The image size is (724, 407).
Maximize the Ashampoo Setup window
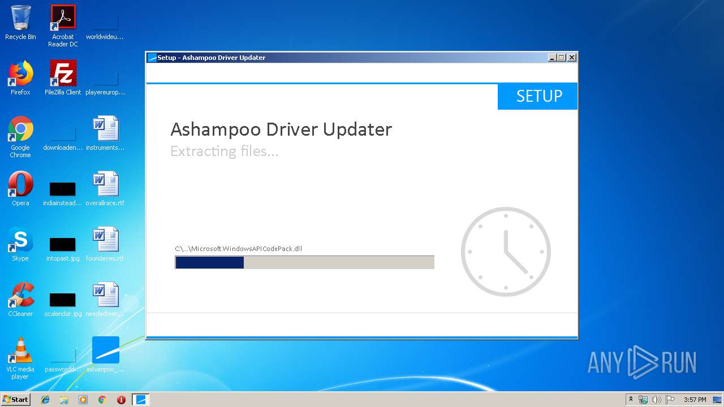click(562, 58)
